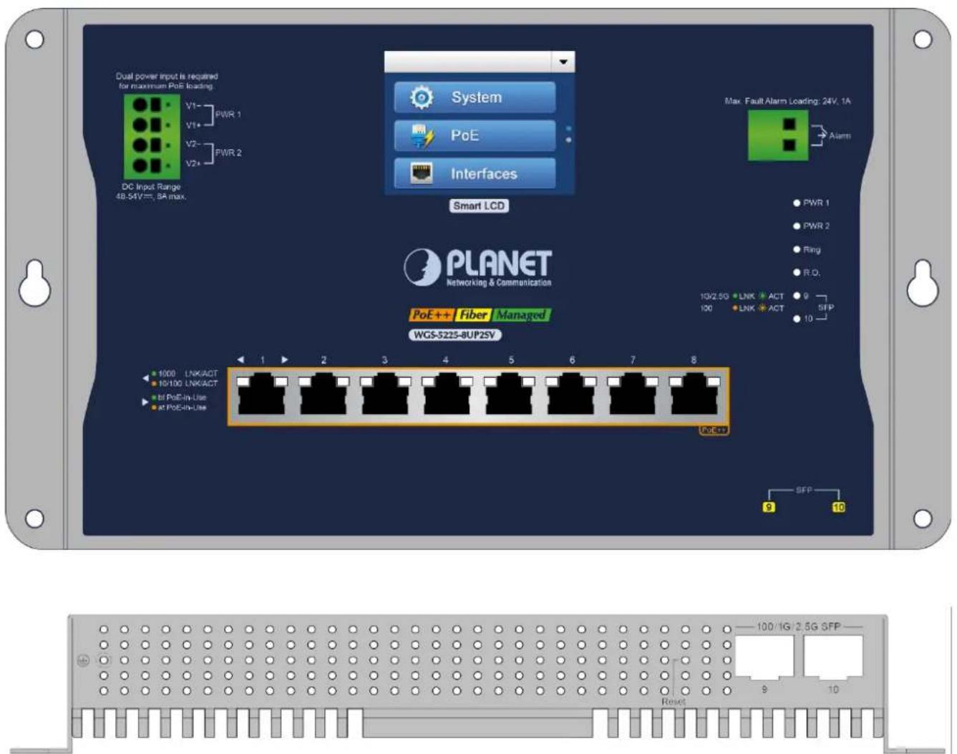Click RJ45 port 4
The width and height of the screenshot is (957, 754).
pyautogui.click(x=447, y=395)
